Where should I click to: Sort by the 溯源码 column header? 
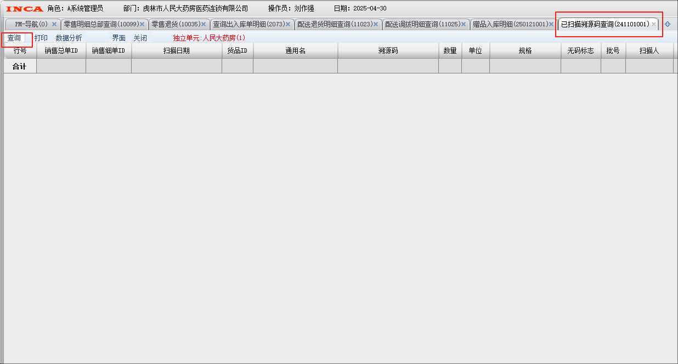[x=388, y=50]
